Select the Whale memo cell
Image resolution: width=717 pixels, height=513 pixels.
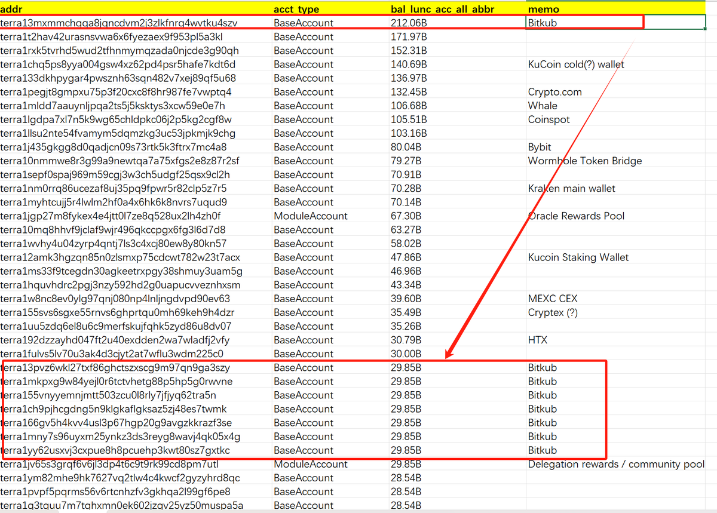tap(615, 105)
